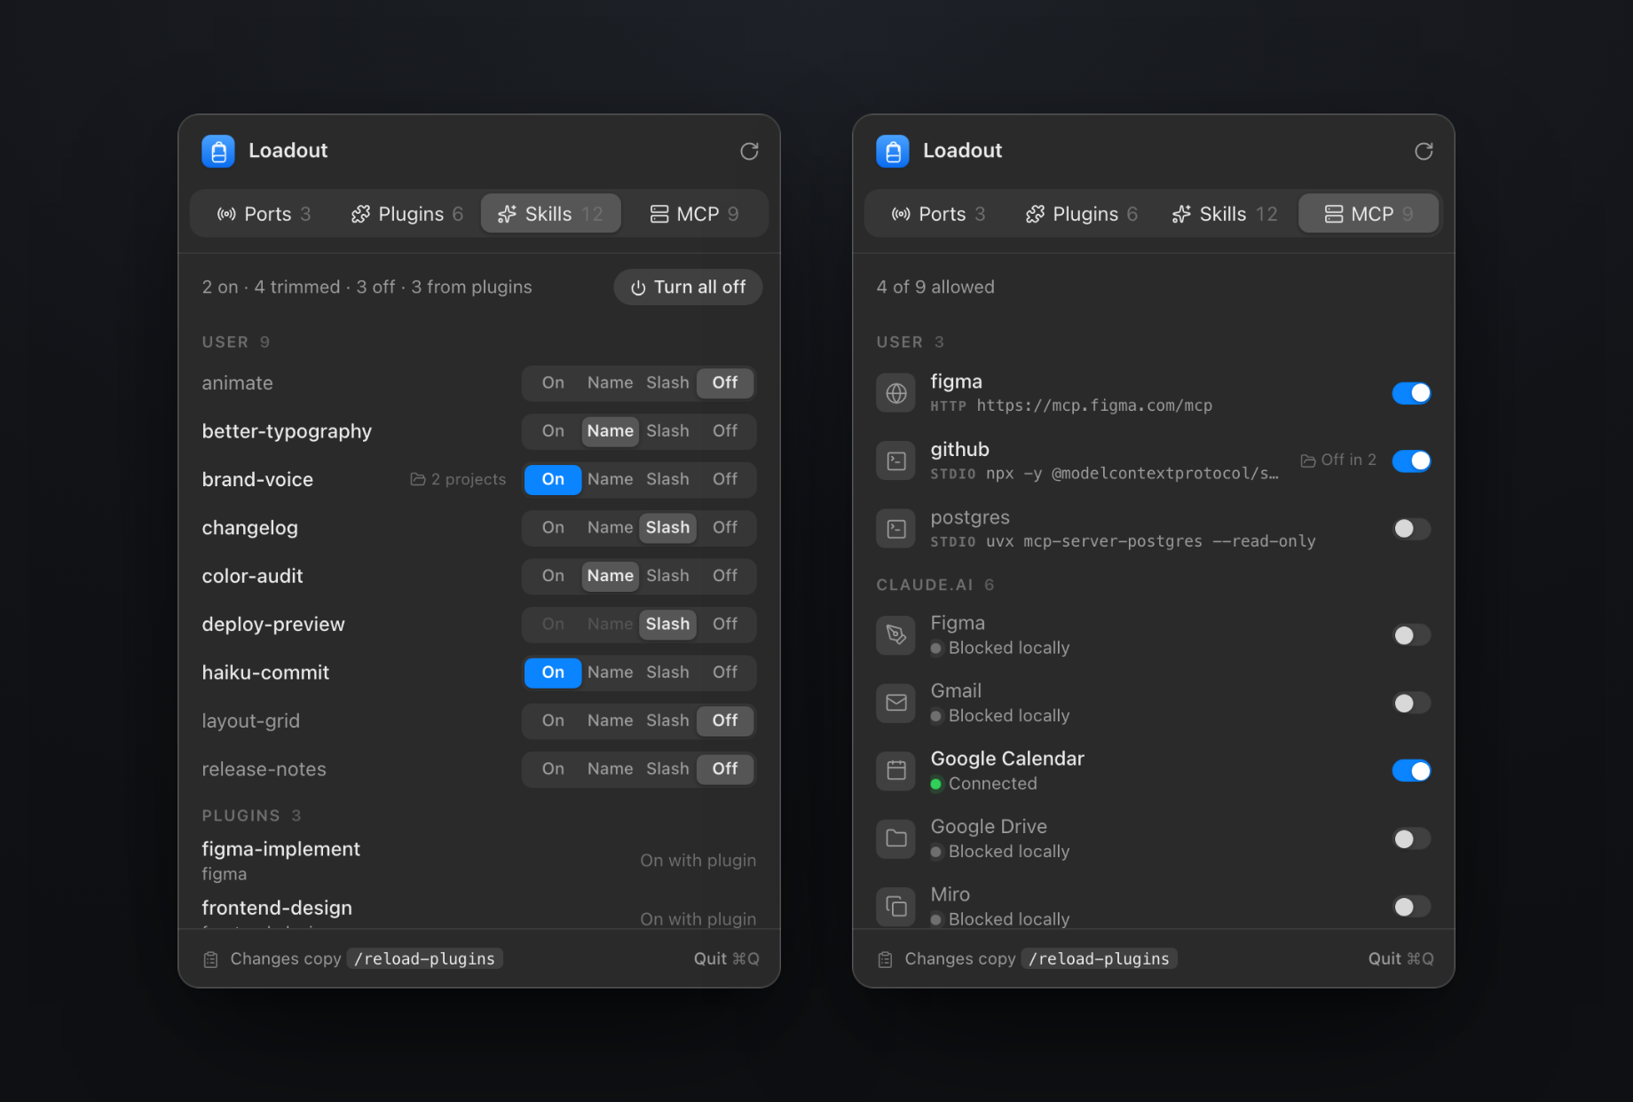Viewport: 1633px width, 1102px height.
Task: Click the frontend-design plugin skill row
Action: 479,911
